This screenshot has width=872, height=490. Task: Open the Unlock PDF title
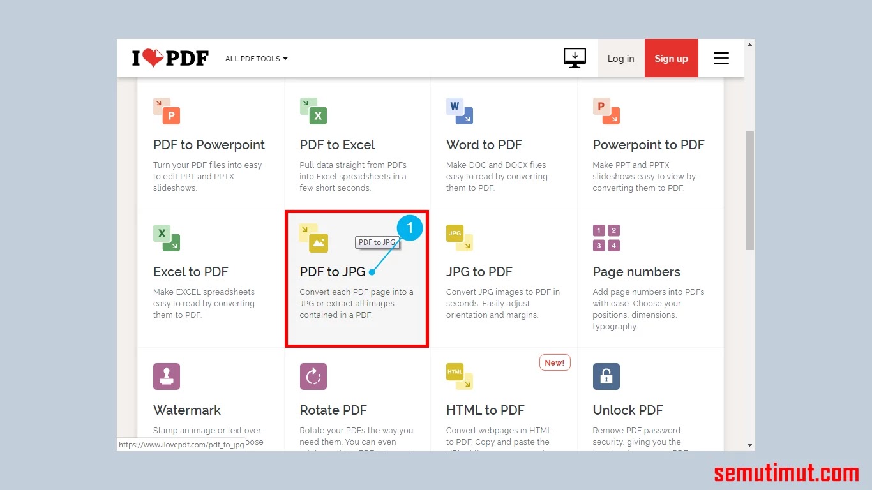point(628,410)
